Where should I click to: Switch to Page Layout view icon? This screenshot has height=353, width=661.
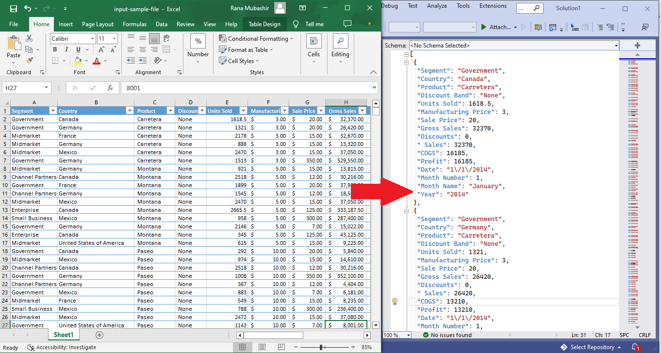click(x=262, y=347)
